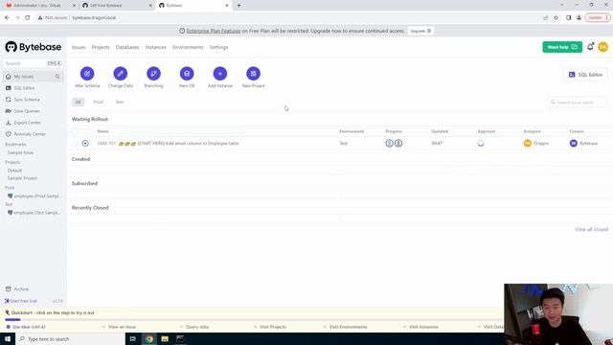Click the Bytebase creator in the row
Viewport: 613px width, 345px height.
coord(583,144)
